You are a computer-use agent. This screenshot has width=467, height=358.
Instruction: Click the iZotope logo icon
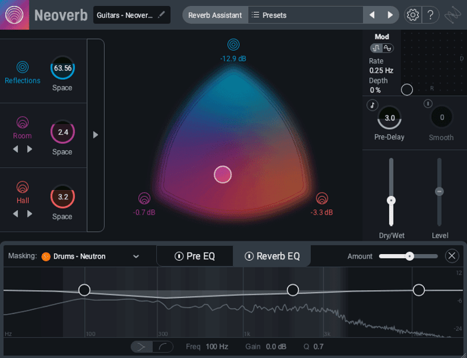453,15
